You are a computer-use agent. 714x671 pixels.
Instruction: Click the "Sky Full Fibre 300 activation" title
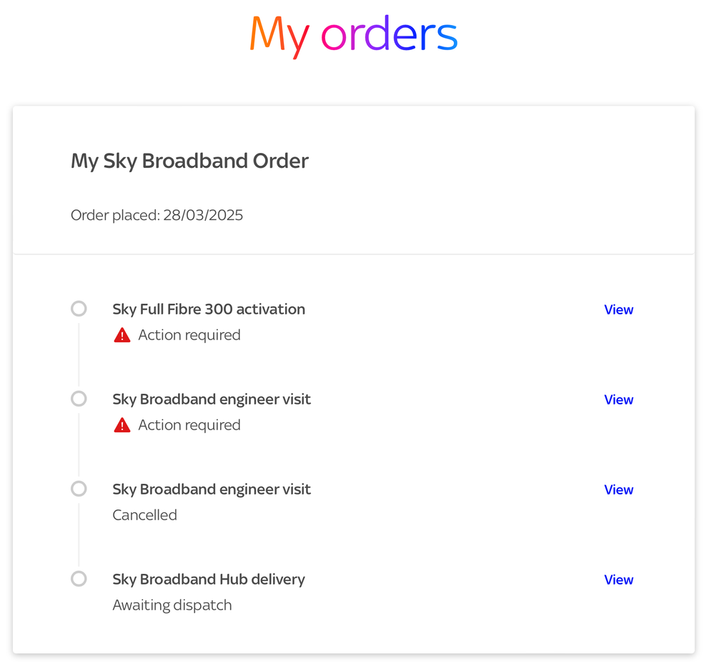click(209, 309)
